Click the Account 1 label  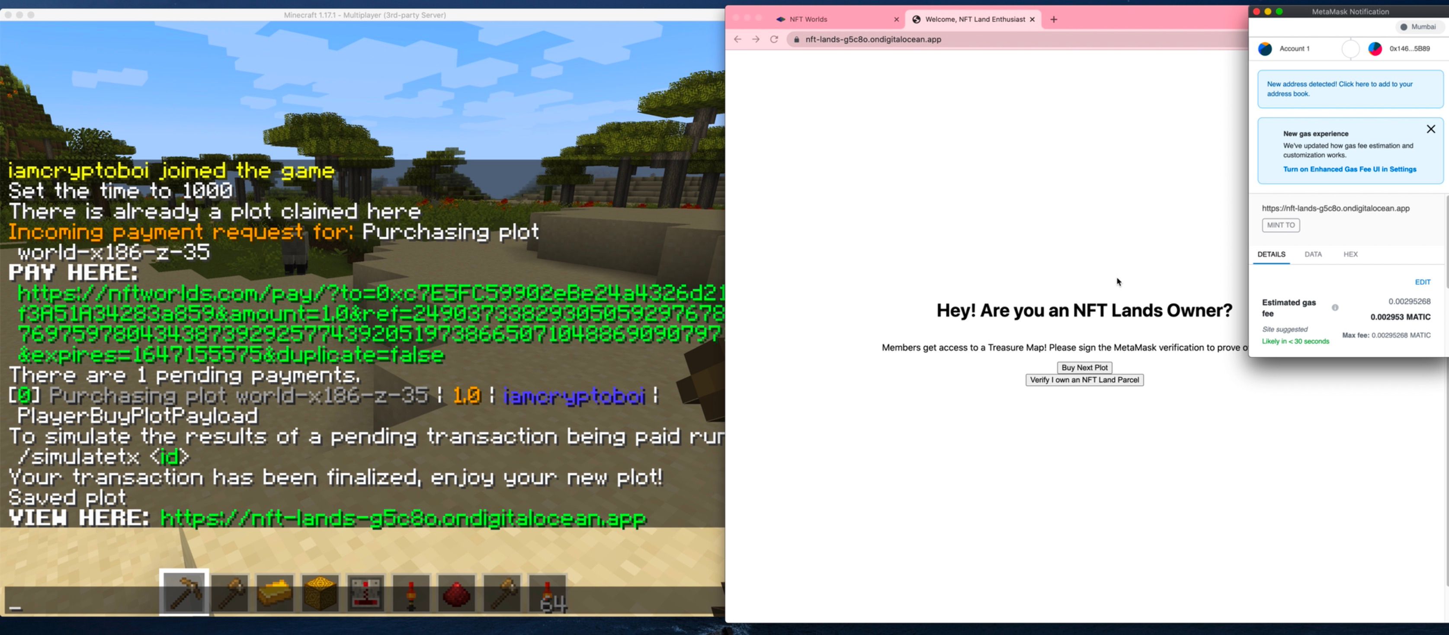pyautogui.click(x=1294, y=49)
